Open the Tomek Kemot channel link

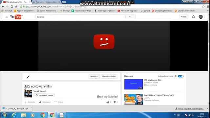click(x=39, y=91)
